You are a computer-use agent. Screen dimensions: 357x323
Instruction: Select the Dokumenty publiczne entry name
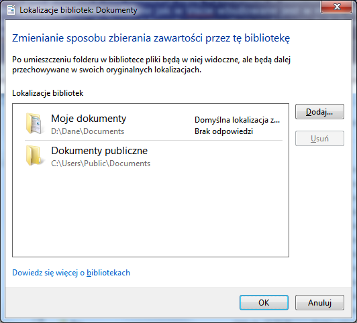99,151
